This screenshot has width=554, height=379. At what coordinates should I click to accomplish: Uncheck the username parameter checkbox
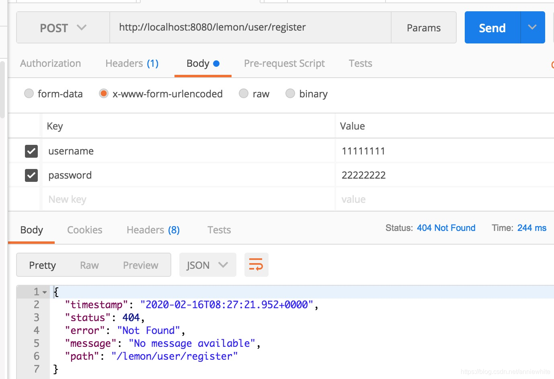coord(31,151)
